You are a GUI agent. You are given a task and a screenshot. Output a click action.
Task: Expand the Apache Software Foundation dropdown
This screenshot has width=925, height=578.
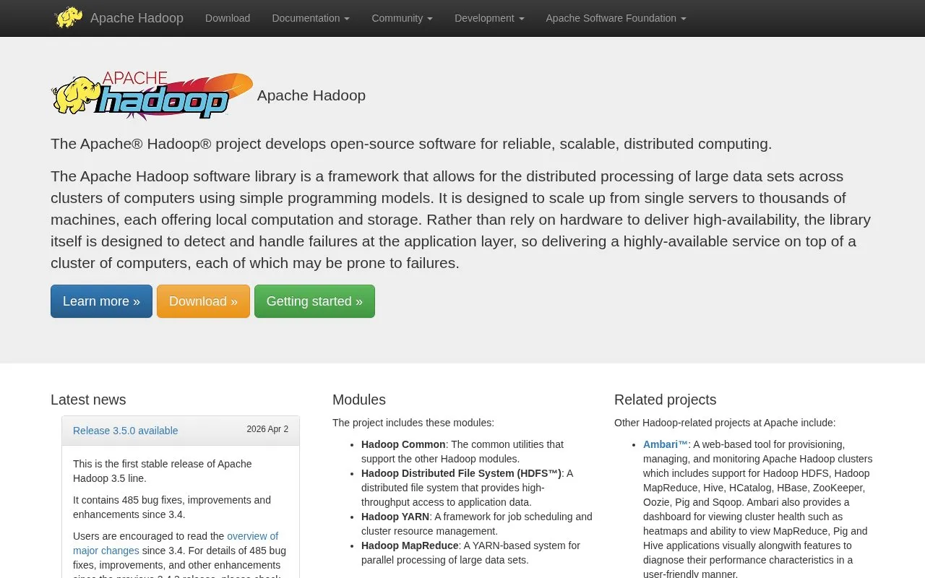[x=616, y=18]
